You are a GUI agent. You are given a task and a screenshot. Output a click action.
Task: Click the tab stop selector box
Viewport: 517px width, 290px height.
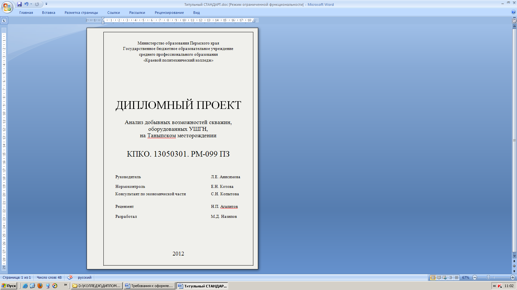point(4,20)
